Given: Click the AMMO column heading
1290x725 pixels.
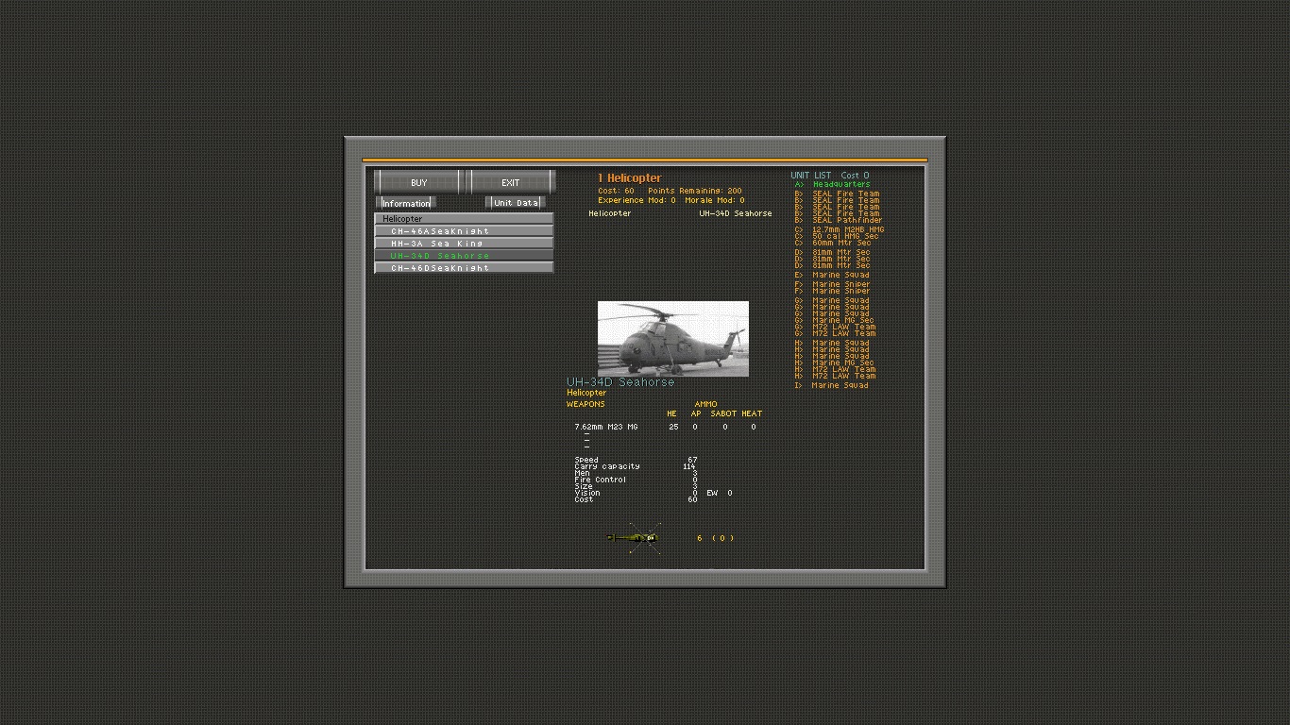Looking at the screenshot, I should pyautogui.click(x=705, y=404).
